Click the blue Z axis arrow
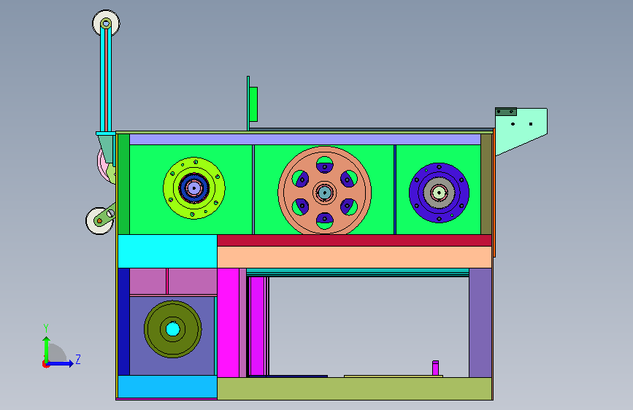633x410 pixels. [x=61, y=363]
